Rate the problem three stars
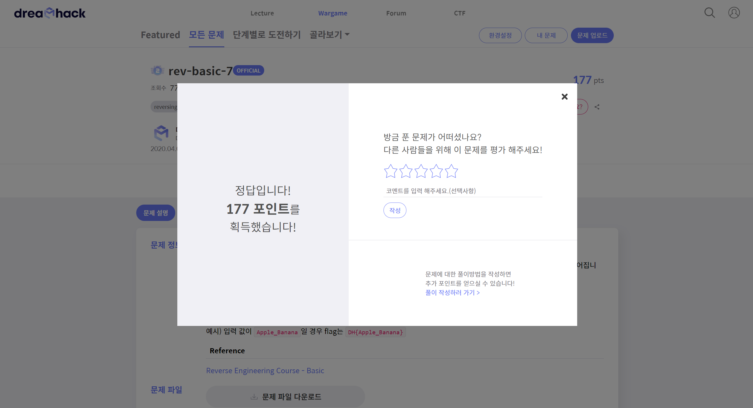Screen dimensions: 753x408 tap(421, 171)
